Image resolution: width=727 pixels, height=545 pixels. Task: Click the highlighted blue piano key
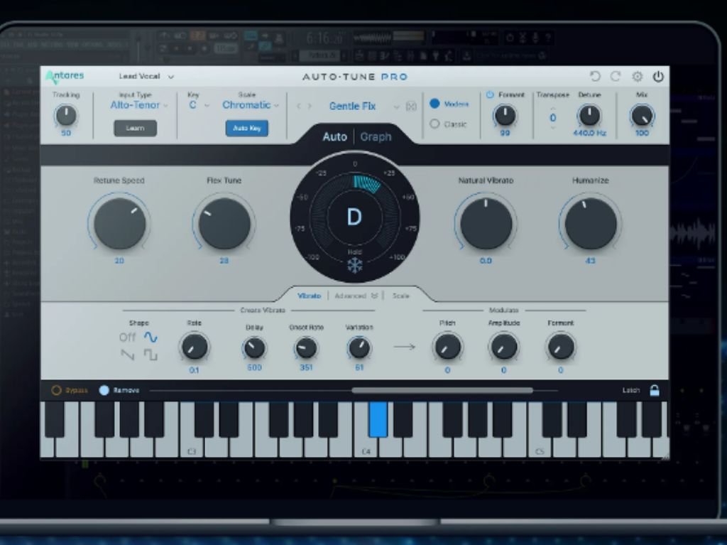click(x=378, y=420)
